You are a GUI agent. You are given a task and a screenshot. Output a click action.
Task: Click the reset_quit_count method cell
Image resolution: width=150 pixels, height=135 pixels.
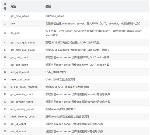pyautogui.click(x=20, y=79)
